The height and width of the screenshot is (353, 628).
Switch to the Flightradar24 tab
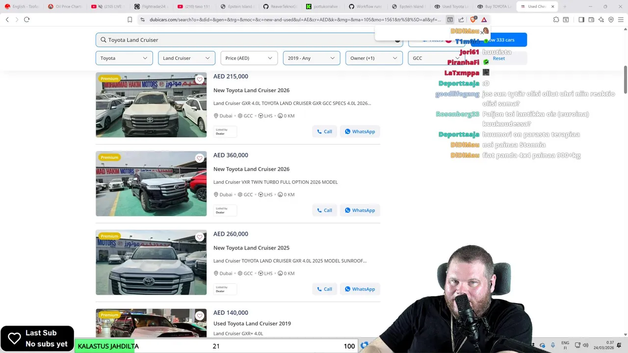(x=152, y=6)
